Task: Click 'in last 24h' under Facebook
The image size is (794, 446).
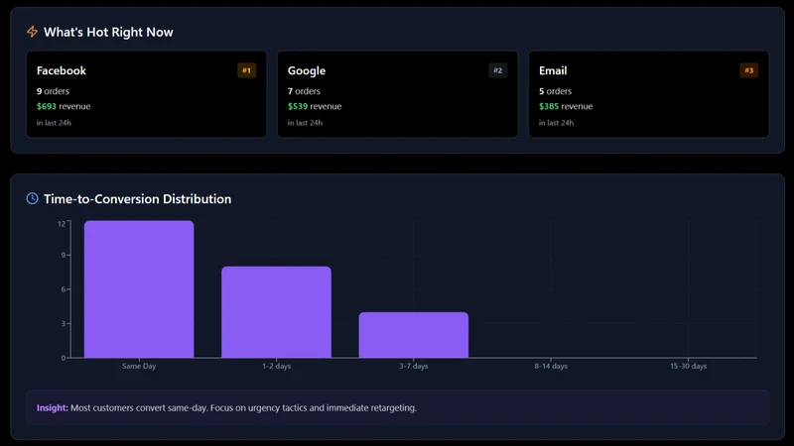Action: point(54,122)
